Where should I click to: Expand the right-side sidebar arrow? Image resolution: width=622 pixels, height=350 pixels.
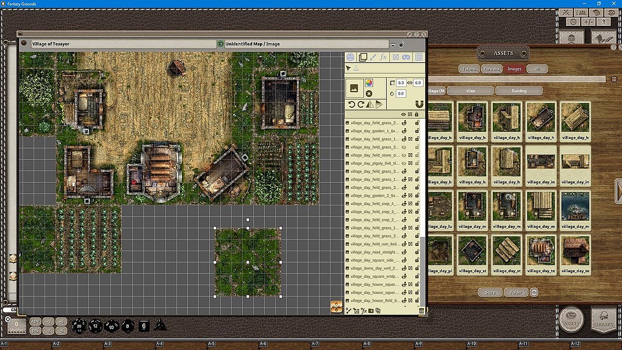click(x=619, y=191)
